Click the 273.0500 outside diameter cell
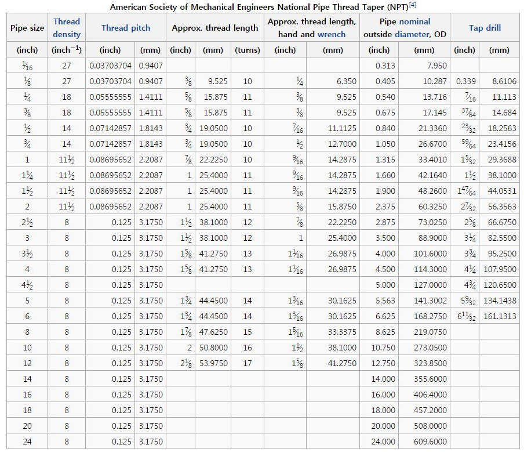Image resolution: width=524 pixels, height=452 pixels. (424, 348)
